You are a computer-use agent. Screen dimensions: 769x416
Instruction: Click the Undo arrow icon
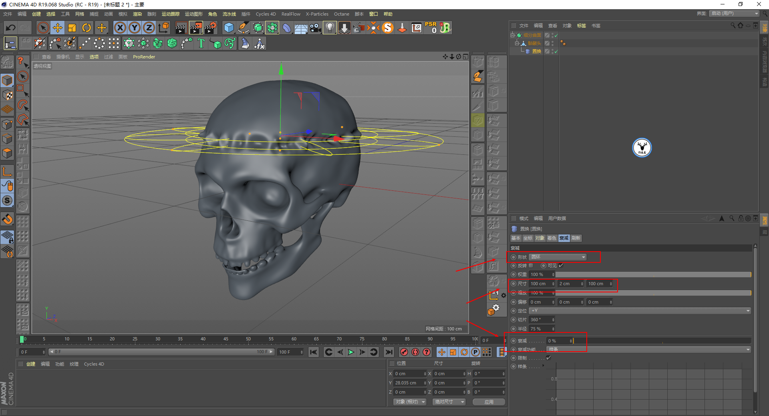coord(11,28)
